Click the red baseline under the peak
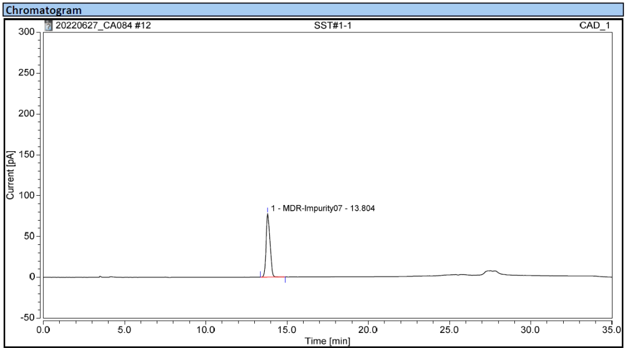This screenshot has width=627, height=348. (x=273, y=277)
